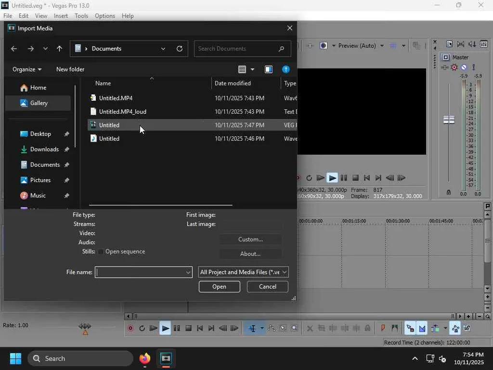Toggle Lock Envelopes to Events

[455, 329]
